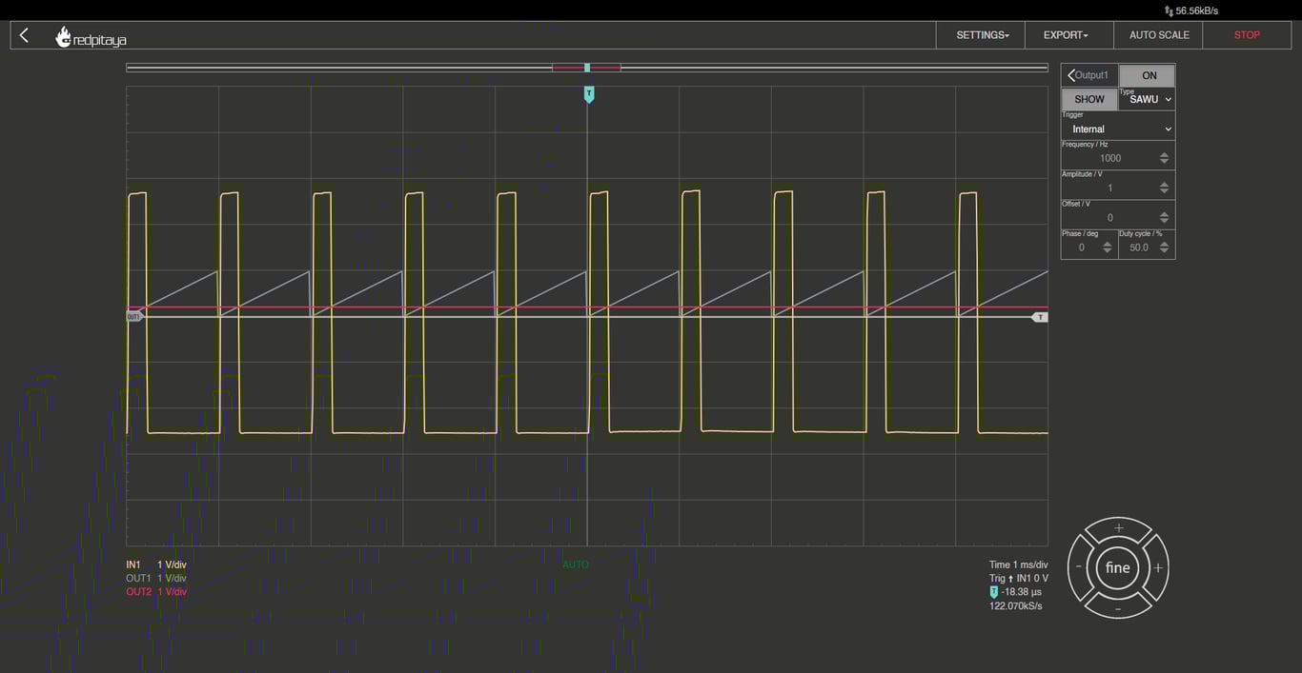Image resolution: width=1302 pixels, height=673 pixels.
Task: Click bottom minus of navigation wheel
Action: pyautogui.click(x=1118, y=607)
